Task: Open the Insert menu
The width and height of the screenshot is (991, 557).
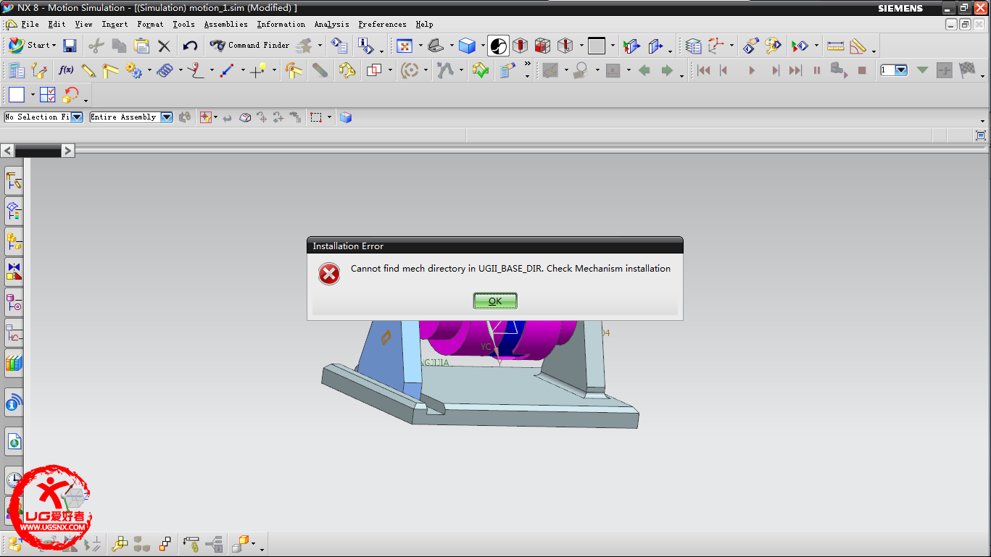Action: click(115, 25)
